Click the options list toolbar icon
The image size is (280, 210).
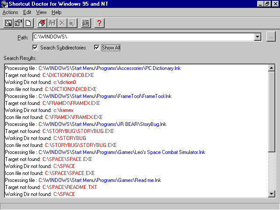[86, 23]
